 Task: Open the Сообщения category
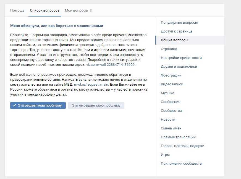point(190,102)
